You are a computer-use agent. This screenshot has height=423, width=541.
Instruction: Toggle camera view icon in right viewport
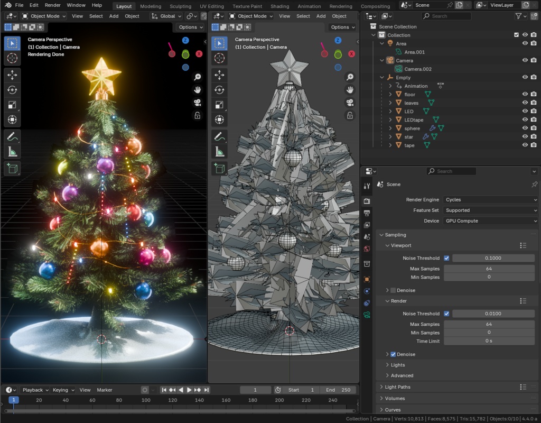(x=350, y=103)
